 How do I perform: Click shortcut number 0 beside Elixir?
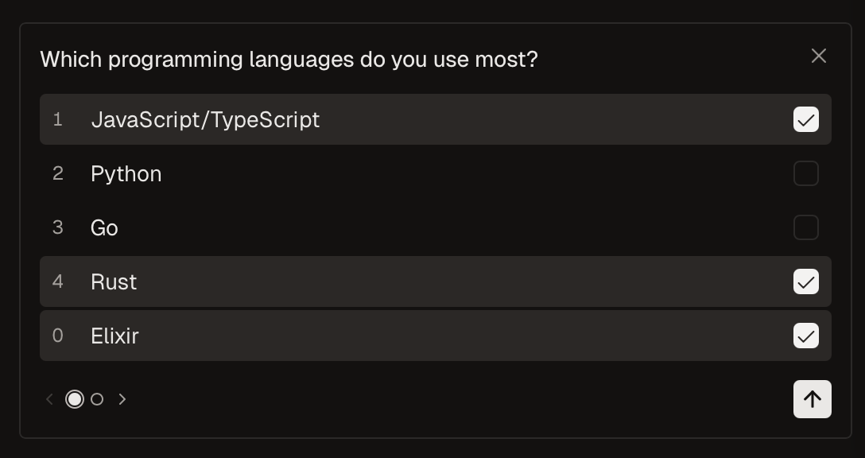coord(57,336)
